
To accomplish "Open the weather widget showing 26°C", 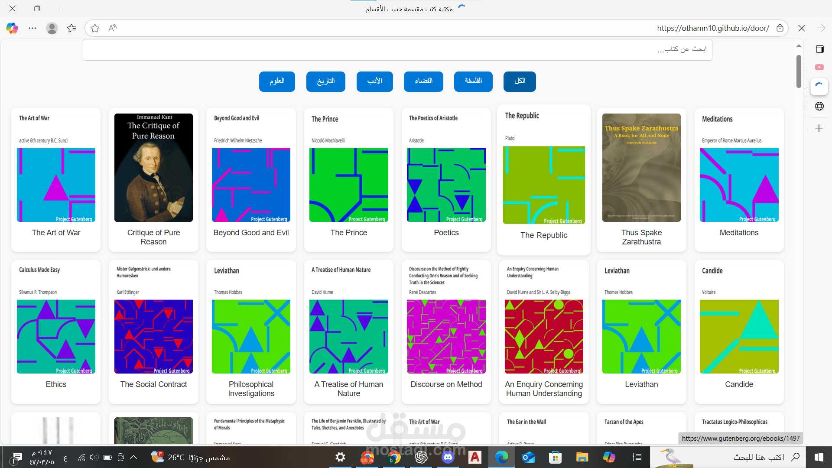I will point(190,457).
